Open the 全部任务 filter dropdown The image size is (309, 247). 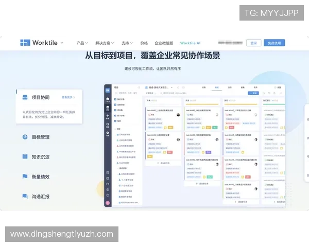click(151, 93)
